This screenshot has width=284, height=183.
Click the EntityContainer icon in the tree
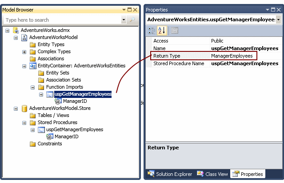32,66
